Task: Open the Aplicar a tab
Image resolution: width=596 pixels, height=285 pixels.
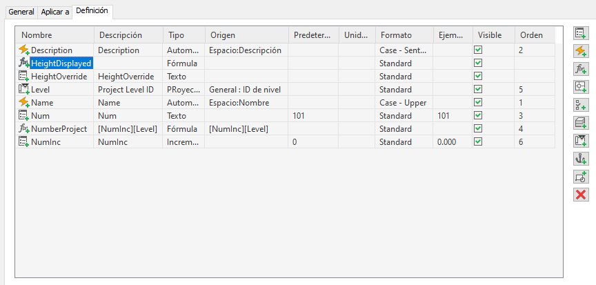Action: (x=54, y=12)
